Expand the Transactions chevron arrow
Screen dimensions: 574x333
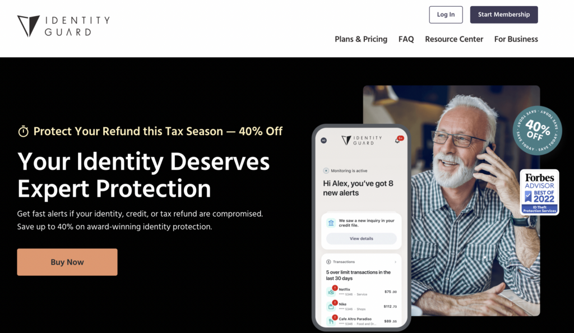point(395,262)
